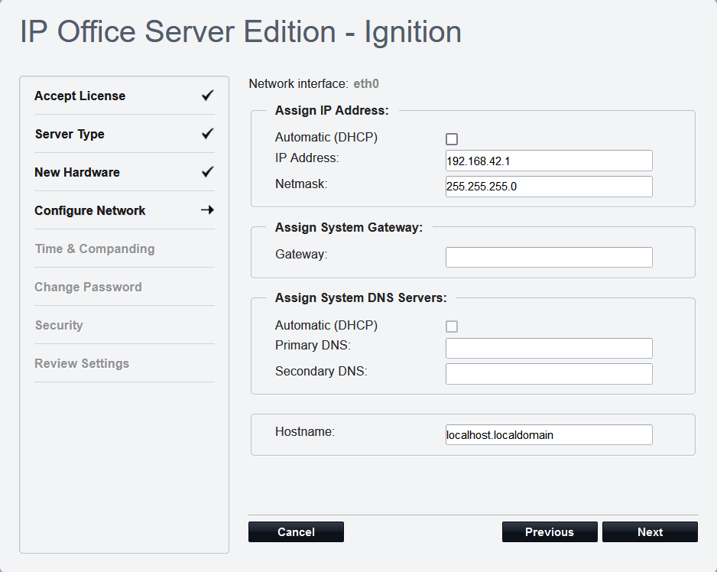This screenshot has height=572, width=717.
Task: Click the arrow icon beside Configure Network
Action: coord(208,210)
